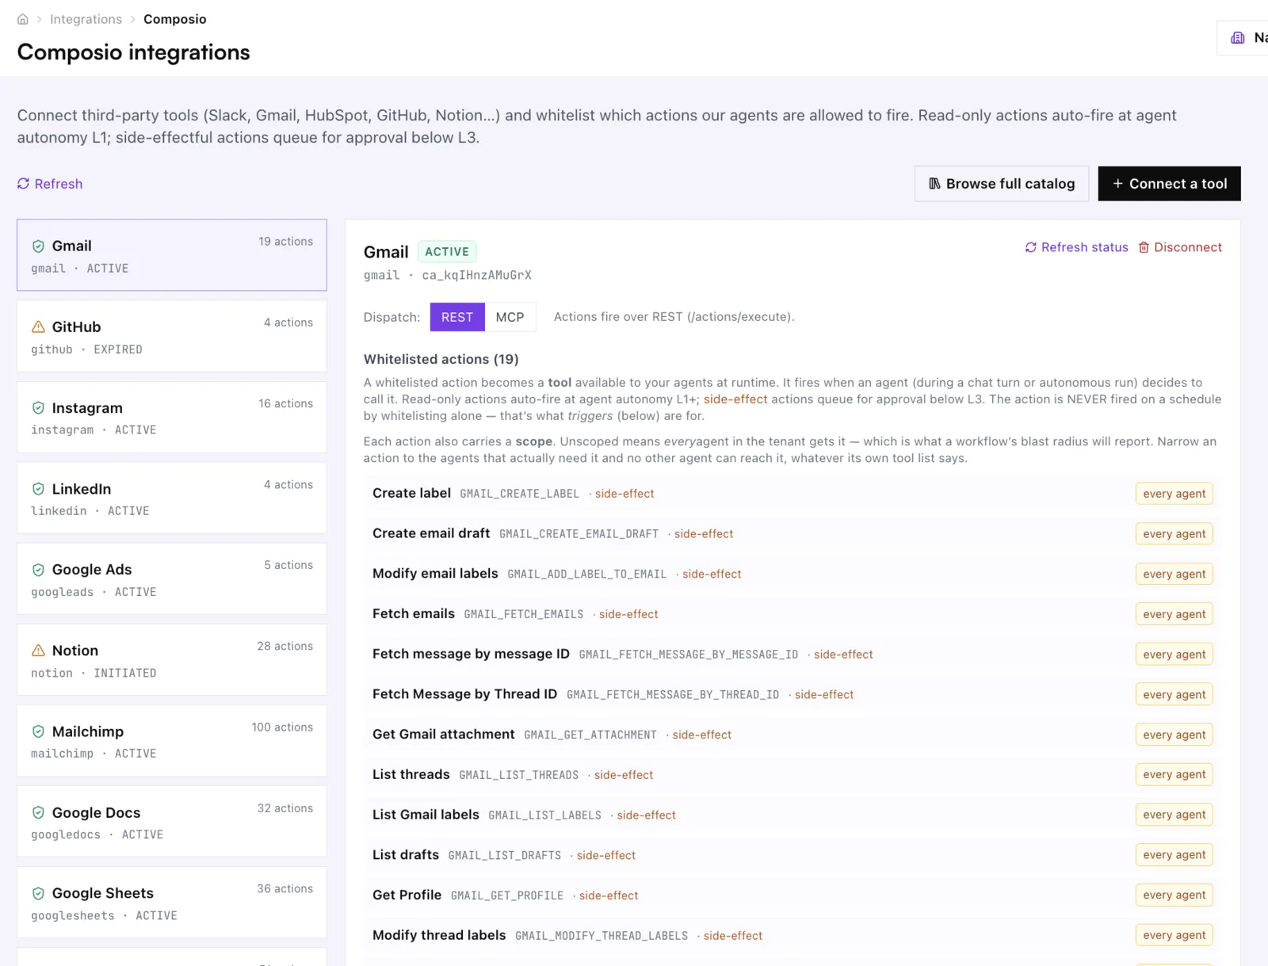The width and height of the screenshot is (1268, 966).
Task: Click the plus icon on Connect a tool
Action: coord(1117,184)
